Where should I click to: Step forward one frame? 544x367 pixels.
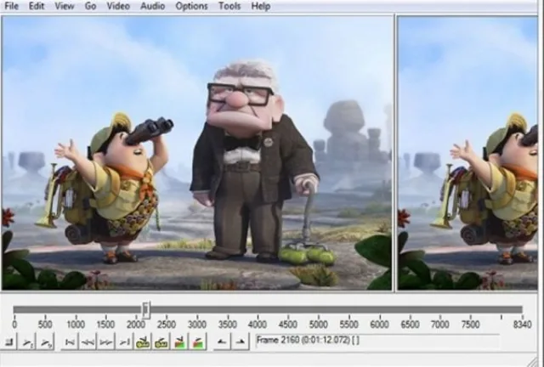[105, 342]
